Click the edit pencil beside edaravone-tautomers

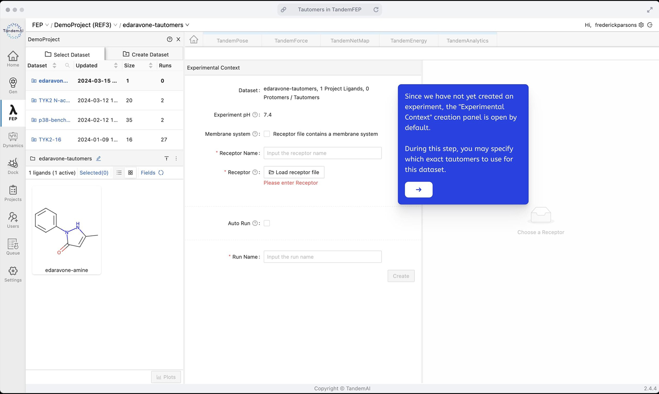tap(98, 158)
